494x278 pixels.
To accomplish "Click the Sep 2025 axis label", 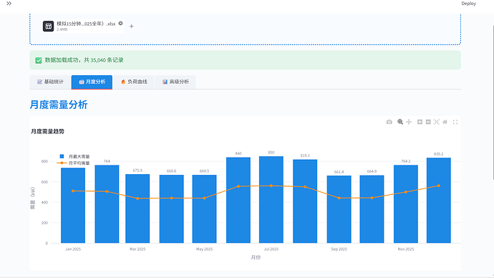I will (339, 249).
